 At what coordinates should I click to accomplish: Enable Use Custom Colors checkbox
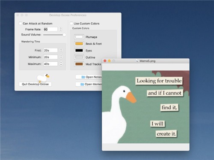(x=71, y=24)
